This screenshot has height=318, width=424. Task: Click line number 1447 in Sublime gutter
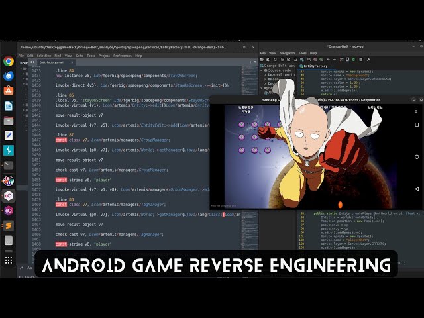(x=36, y=140)
